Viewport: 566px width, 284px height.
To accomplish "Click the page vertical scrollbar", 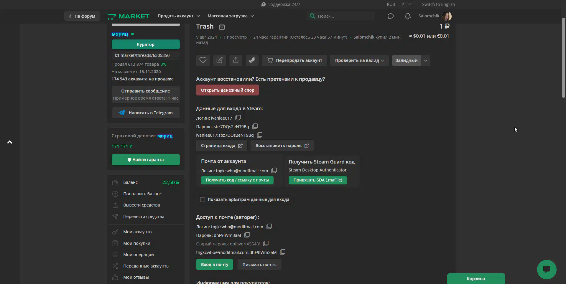I will [563, 58].
